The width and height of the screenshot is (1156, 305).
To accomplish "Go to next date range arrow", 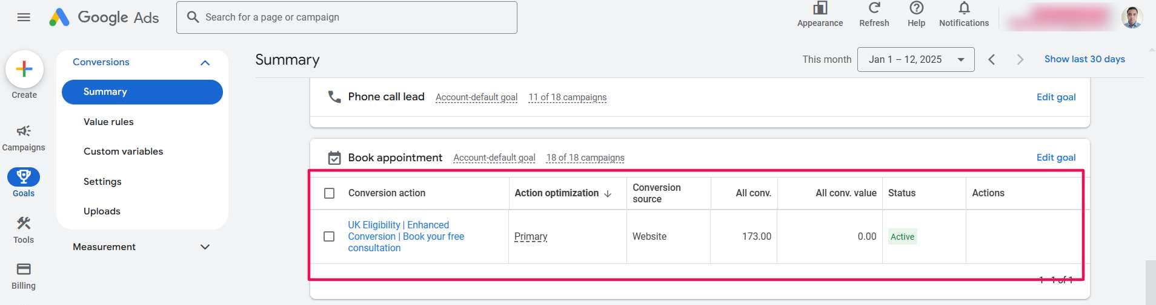I will click(x=1020, y=59).
